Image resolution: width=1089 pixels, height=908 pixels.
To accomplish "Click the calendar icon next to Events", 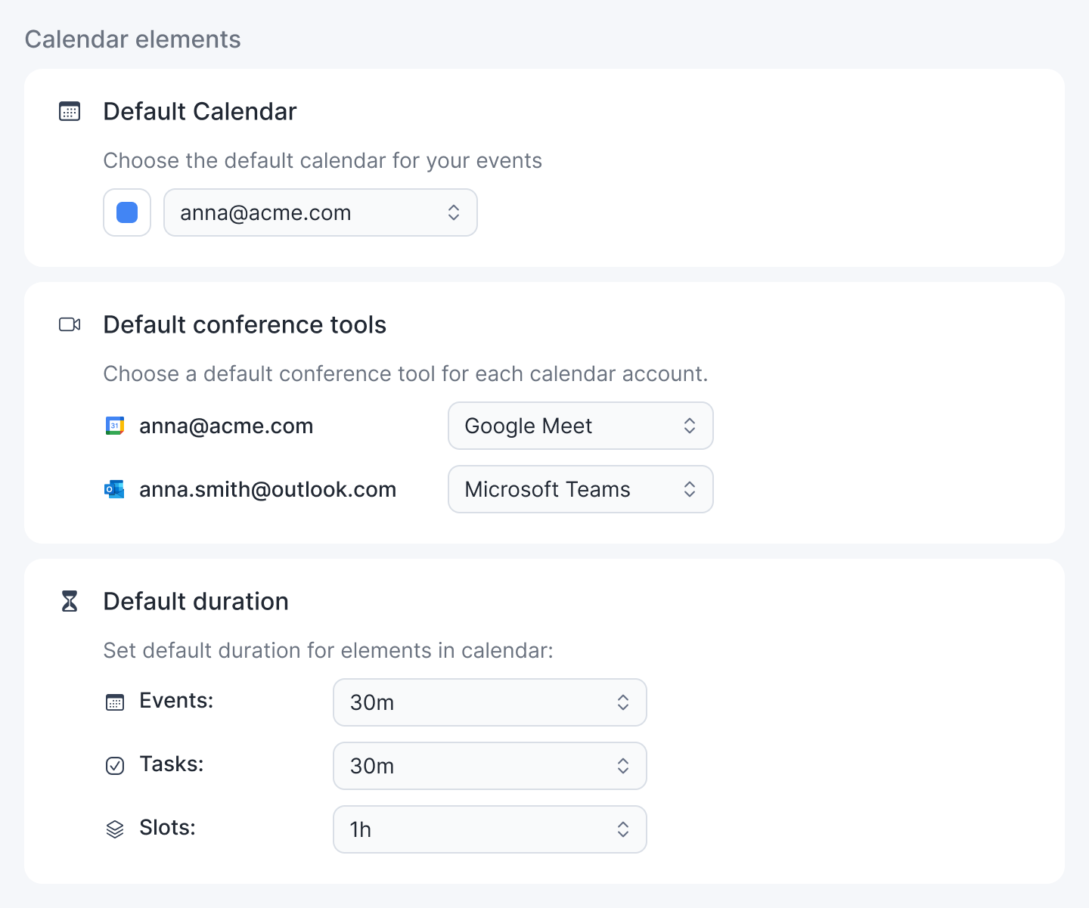I will click(115, 702).
